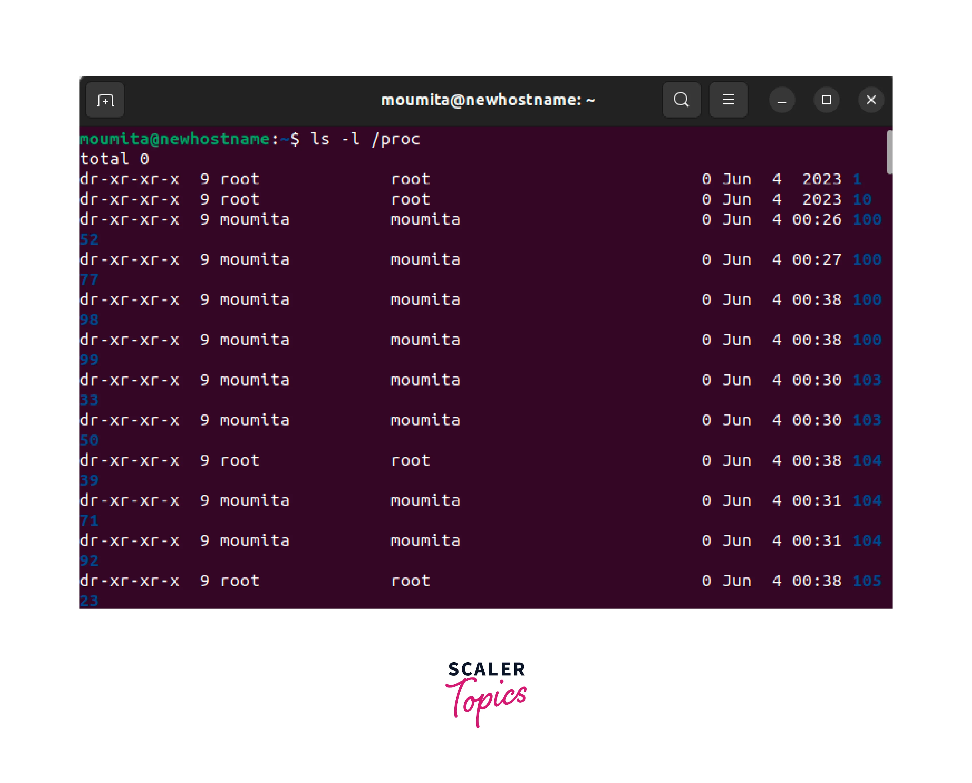Viewport: 972px width, 783px height.
Task: Click the wrapped blue '23' at bottom
Action: pyautogui.click(x=89, y=600)
